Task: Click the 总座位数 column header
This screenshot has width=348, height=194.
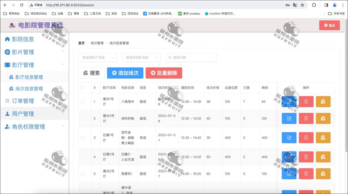Action: click(x=231, y=88)
